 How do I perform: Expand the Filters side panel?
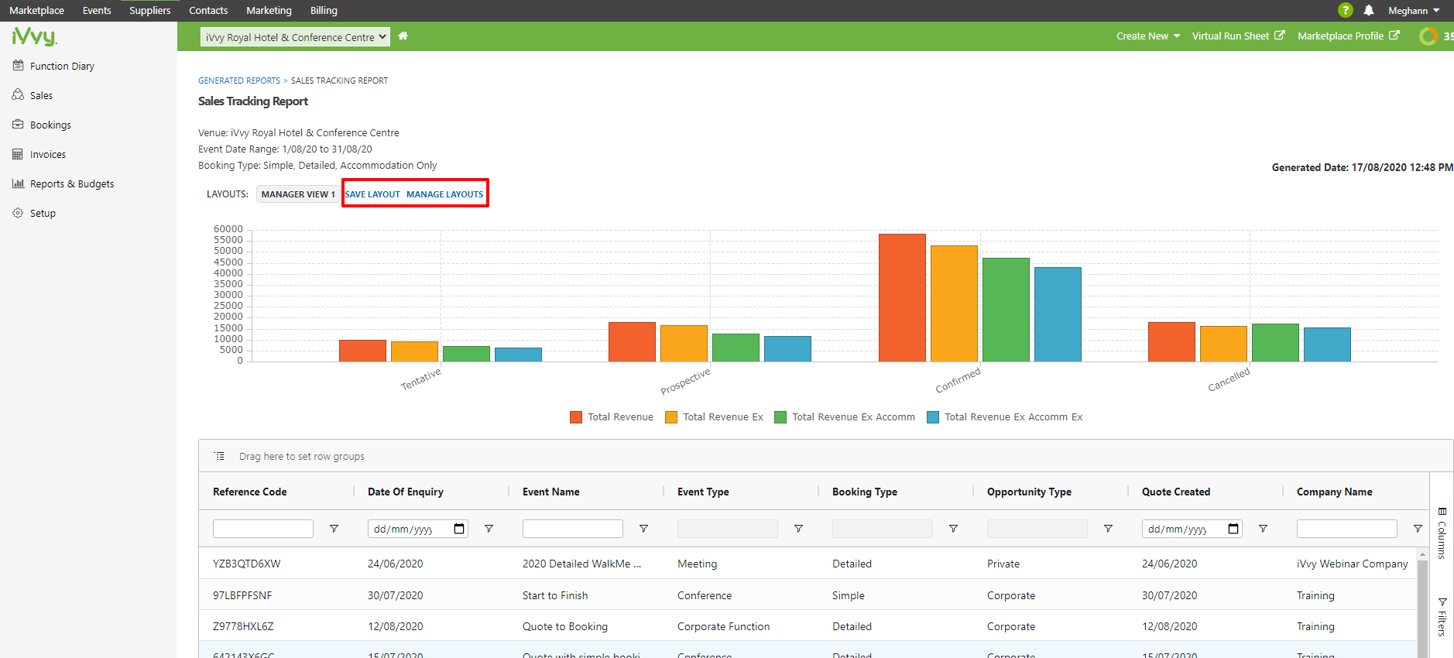click(x=1442, y=617)
